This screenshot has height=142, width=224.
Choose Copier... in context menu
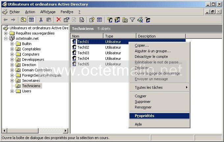[x=159, y=45]
